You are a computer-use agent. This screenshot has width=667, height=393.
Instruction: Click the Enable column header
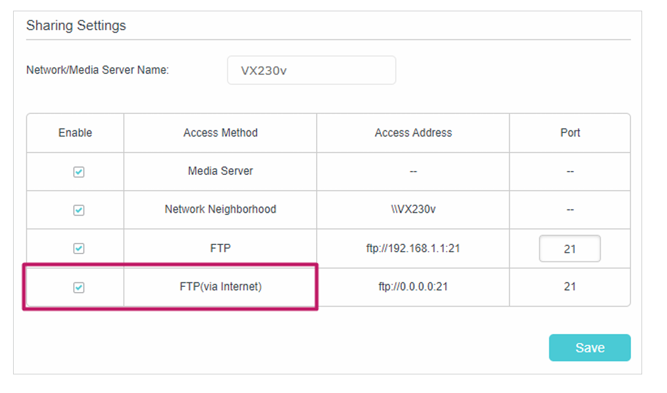coord(74,132)
